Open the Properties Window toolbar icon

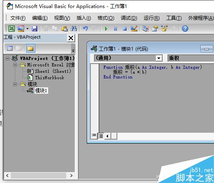[155, 29]
